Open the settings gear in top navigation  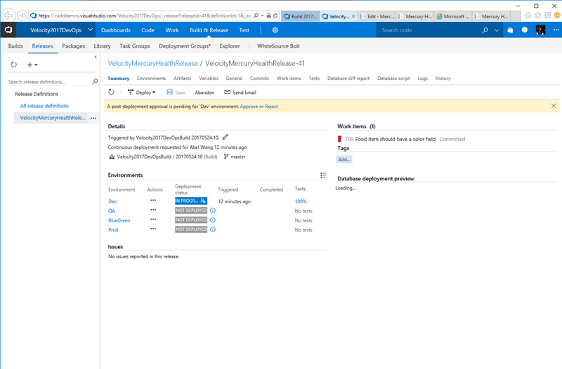tap(275, 30)
